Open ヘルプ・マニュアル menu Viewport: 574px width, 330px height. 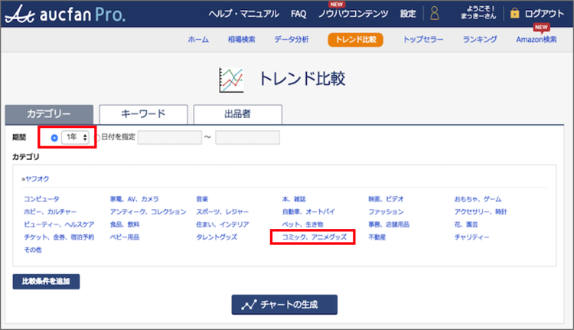coord(244,14)
